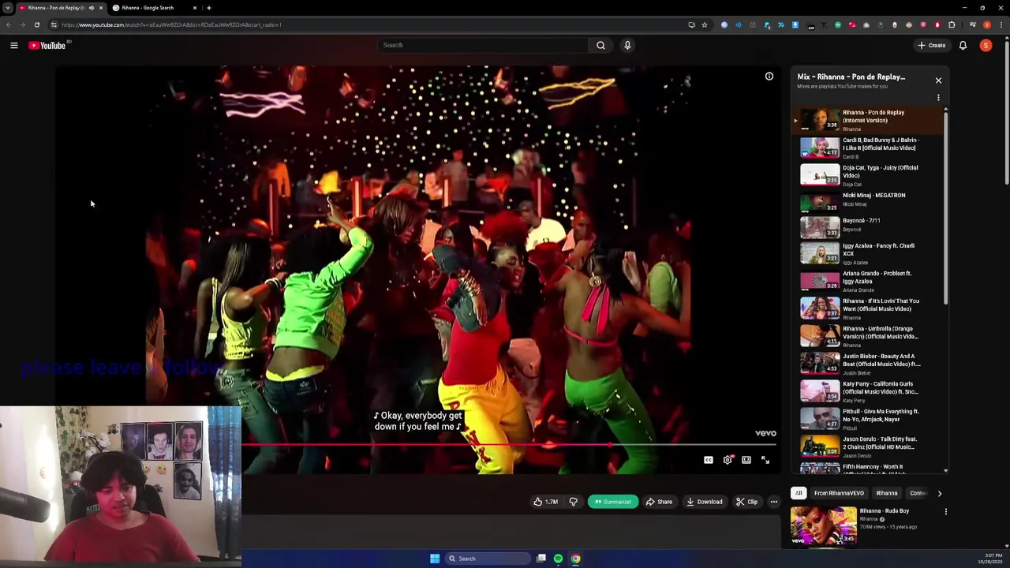This screenshot has height=568, width=1010.
Task: Open Chrome media controls icon
Action: tap(972, 24)
